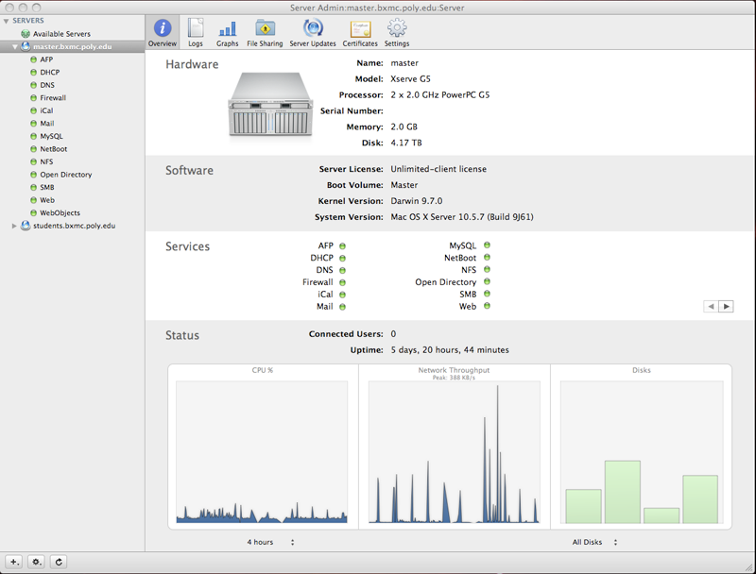The width and height of the screenshot is (756, 574).
Task: Open the All Disks selector popup
Action: [x=594, y=542]
